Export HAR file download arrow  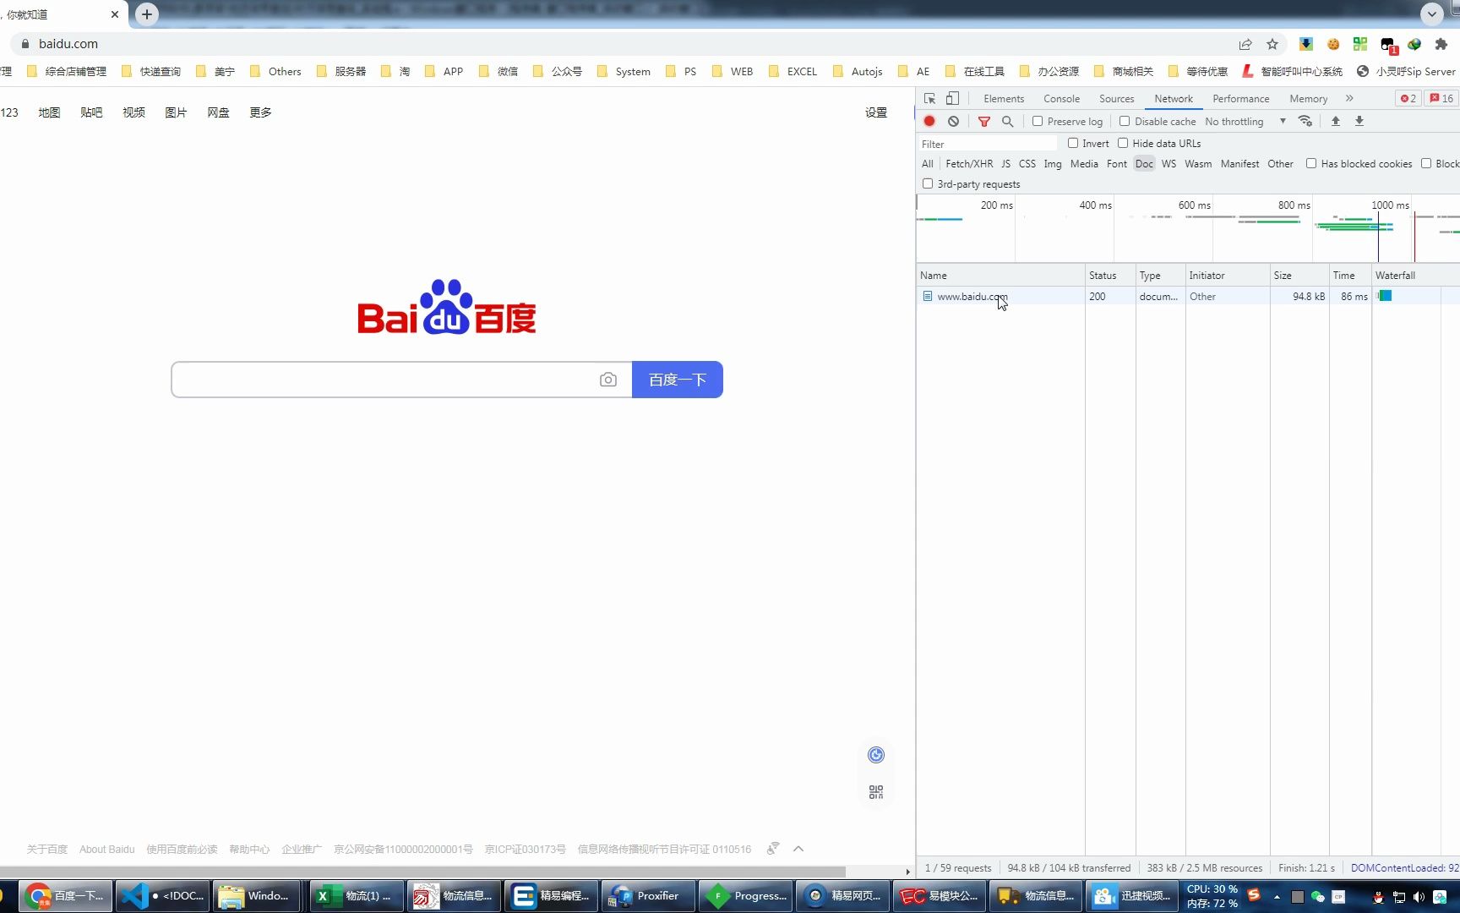click(1359, 121)
